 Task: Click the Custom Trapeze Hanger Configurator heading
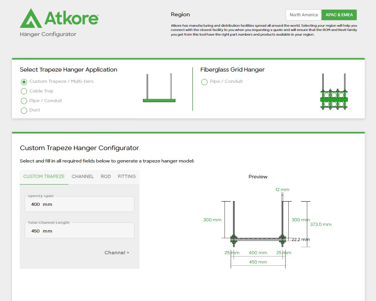click(79, 148)
